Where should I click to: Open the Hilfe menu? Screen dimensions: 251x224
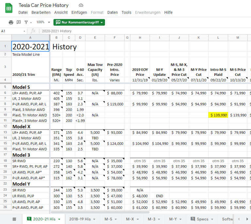(x=168, y=12)
